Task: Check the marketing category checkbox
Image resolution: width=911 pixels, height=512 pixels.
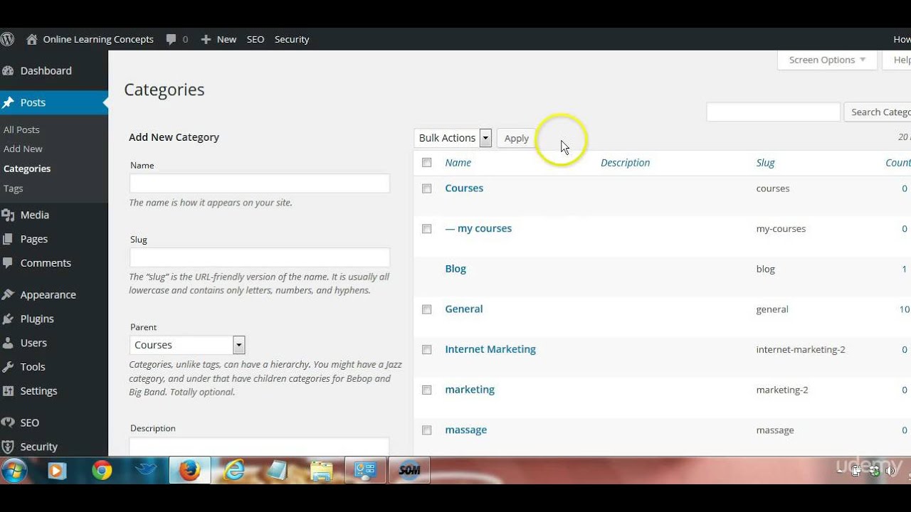Action: pos(427,390)
